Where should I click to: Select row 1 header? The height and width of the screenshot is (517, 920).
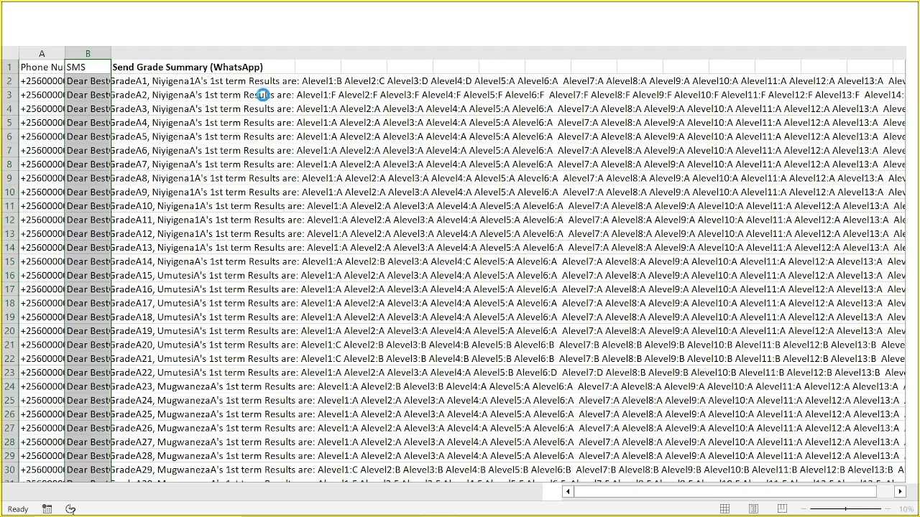coord(10,67)
